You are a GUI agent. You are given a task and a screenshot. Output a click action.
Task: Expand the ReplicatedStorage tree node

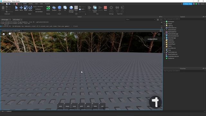[164, 34]
